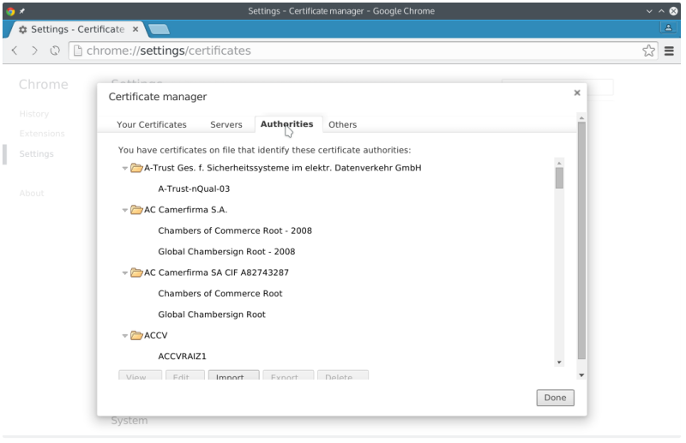Open the Others tab

coord(342,125)
